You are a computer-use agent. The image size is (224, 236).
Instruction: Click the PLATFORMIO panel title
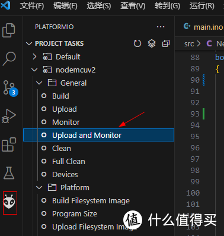click(55, 27)
